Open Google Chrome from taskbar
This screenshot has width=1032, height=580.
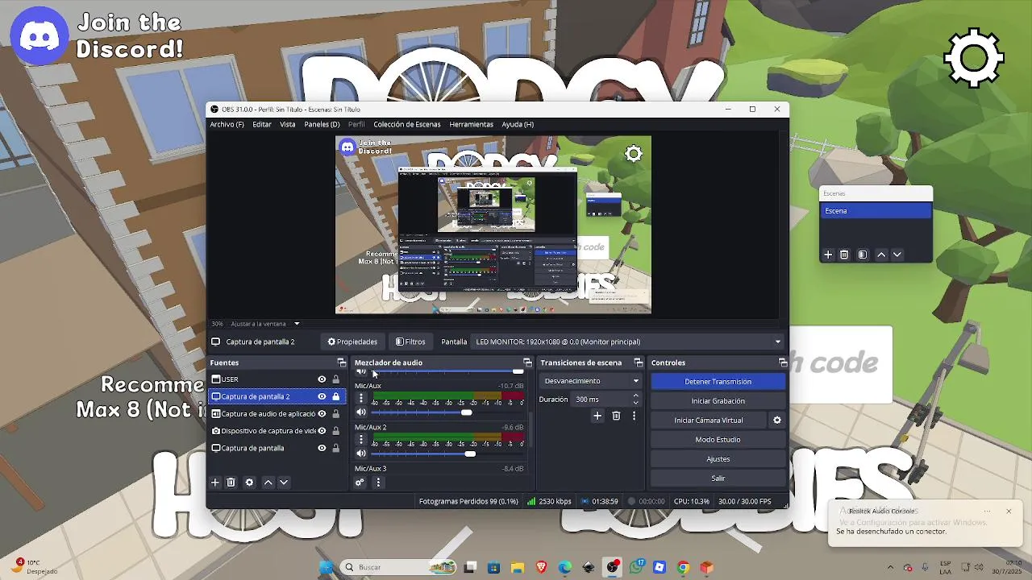pyautogui.click(x=683, y=567)
